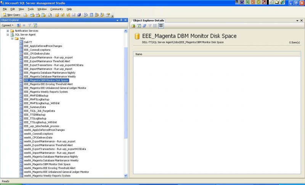Select the EEE_MWFSDBBackup job
305x185 pixels.
point(36,95)
